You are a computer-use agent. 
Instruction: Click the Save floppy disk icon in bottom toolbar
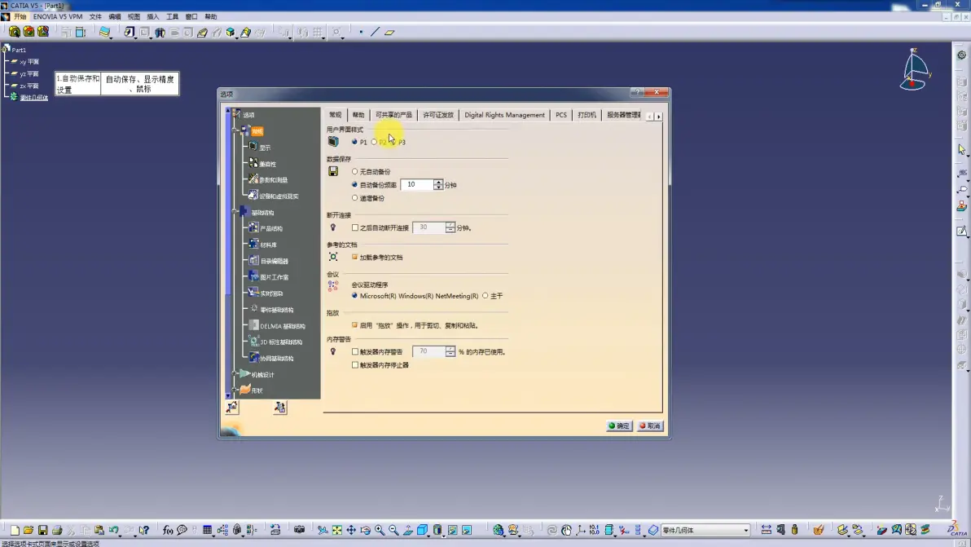tap(42, 530)
